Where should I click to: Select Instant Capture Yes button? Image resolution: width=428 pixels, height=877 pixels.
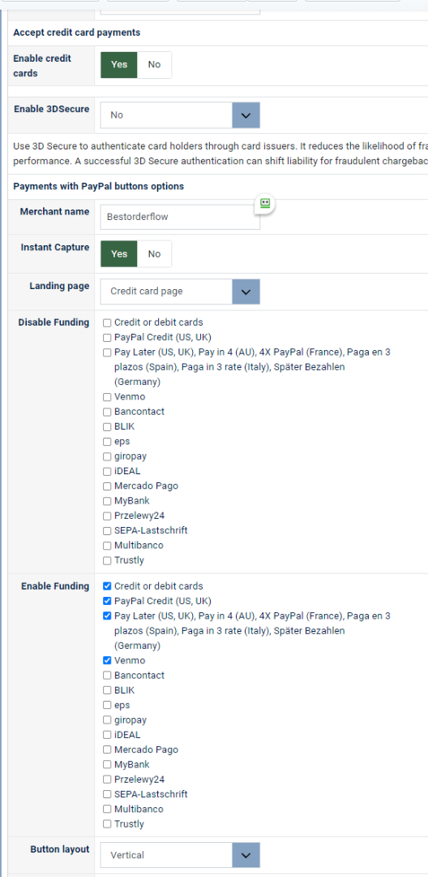(x=119, y=254)
